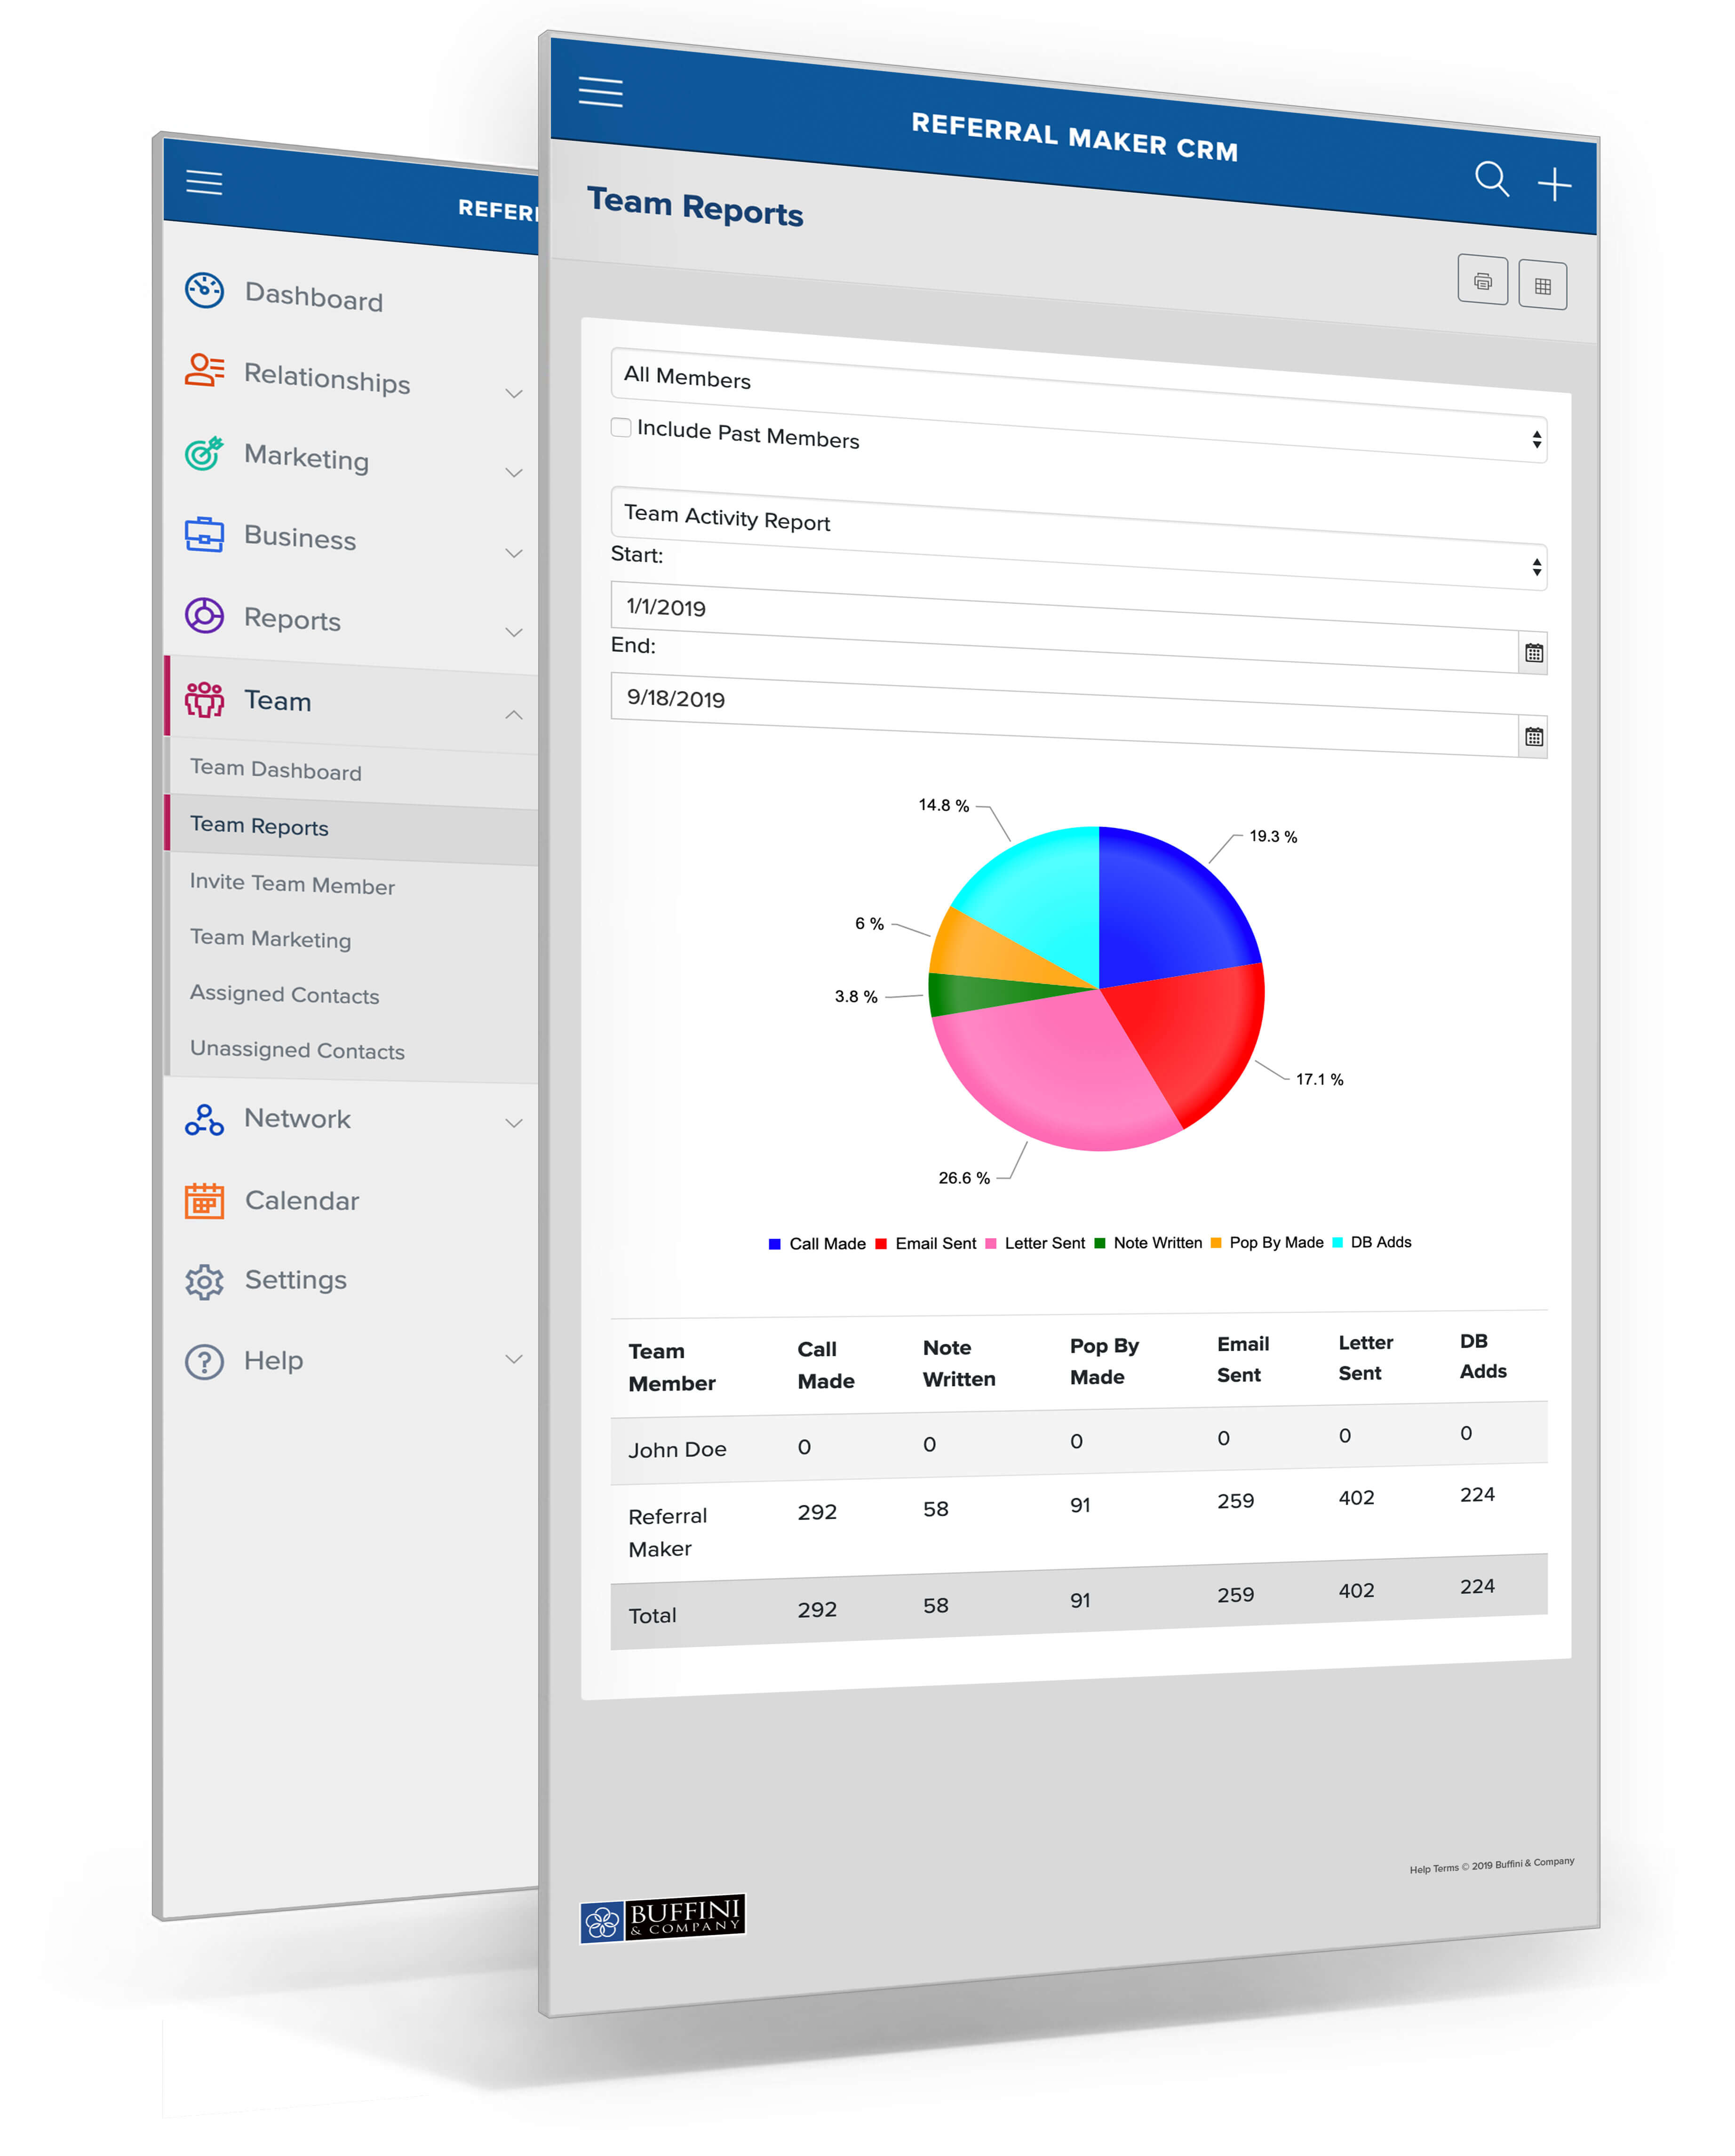This screenshot has width=1735, height=2156.
Task: Click Referral Maker team member name
Action: pos(667,1532)
